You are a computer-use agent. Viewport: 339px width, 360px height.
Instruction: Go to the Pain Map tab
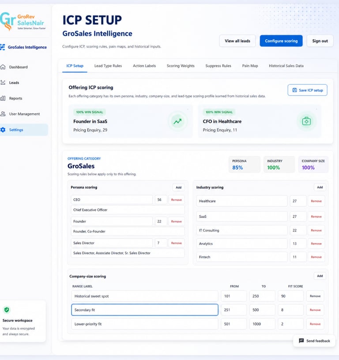pos(250,66)
